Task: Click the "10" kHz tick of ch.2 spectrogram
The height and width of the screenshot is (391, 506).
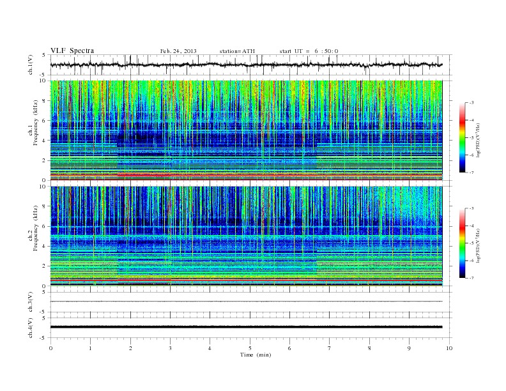Action: [43, 186]
